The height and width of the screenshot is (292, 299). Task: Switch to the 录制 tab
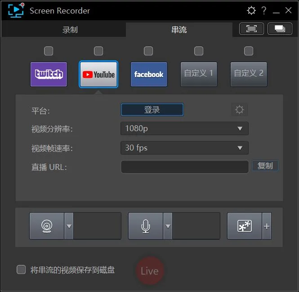(70, 30)
